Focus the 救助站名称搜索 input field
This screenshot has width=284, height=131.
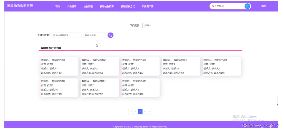click(x=67, y=35)
